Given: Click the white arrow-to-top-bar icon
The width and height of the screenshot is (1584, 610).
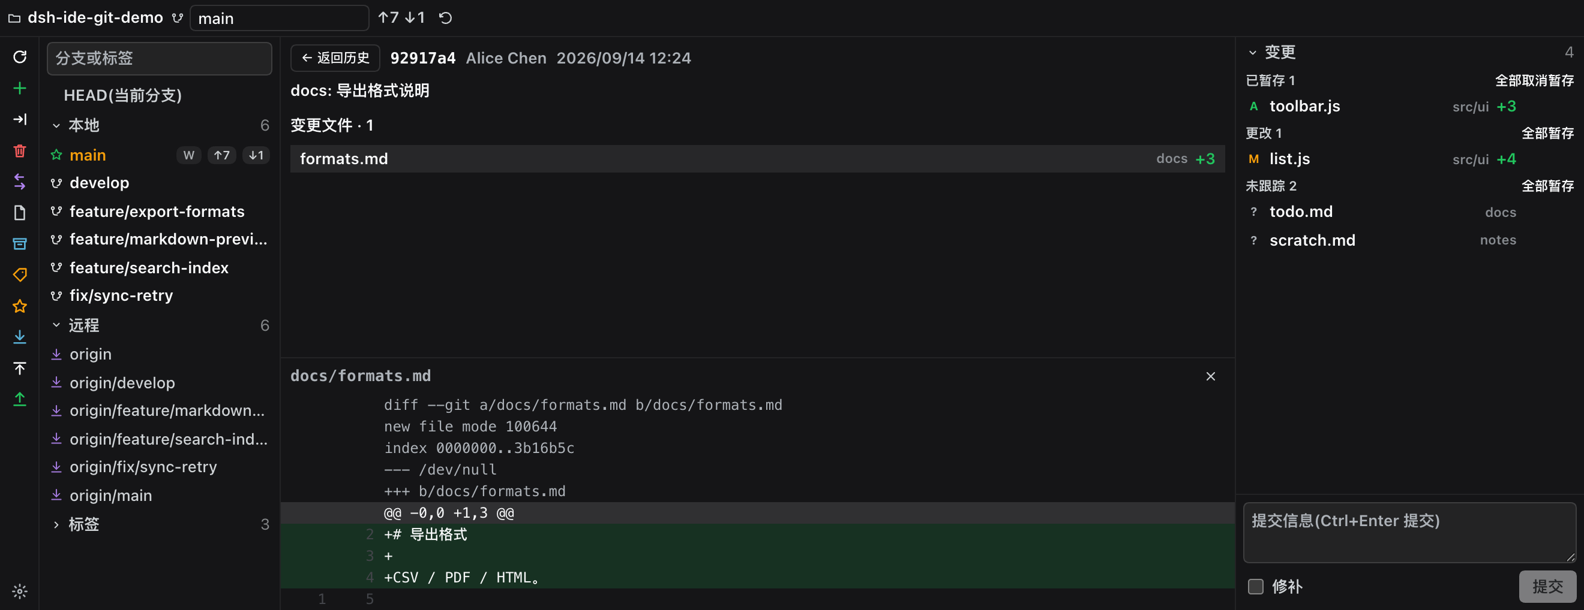Looking at the screenshot, I should pos(20,368).
